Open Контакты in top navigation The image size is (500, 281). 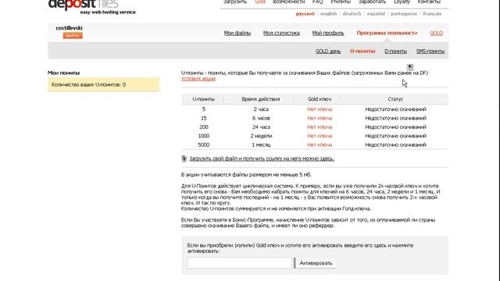coord(429,2)
